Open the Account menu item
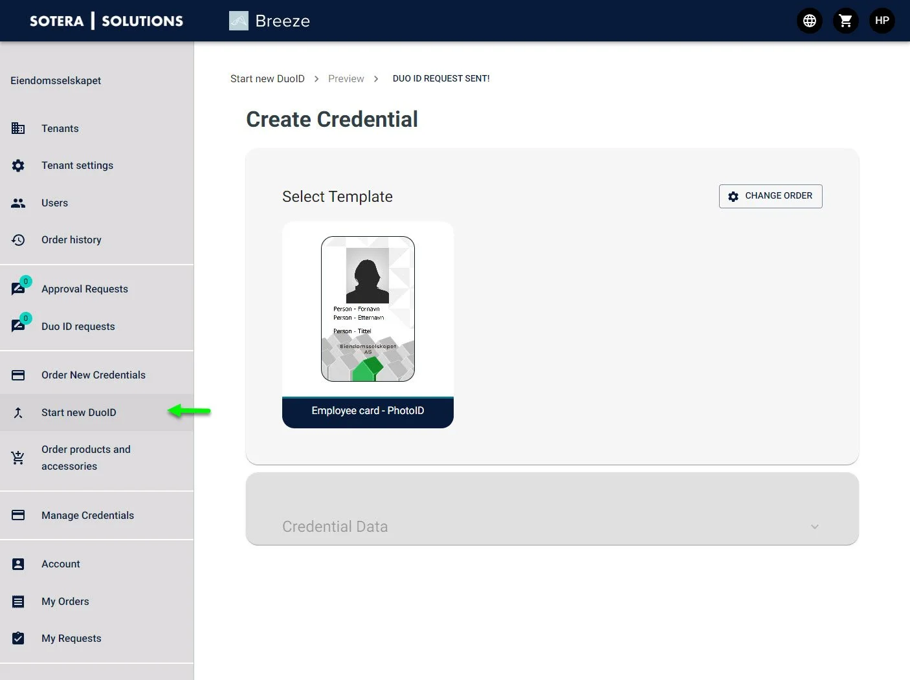Image resolution: width=910 pixels, height=680 pixels. 97,564
